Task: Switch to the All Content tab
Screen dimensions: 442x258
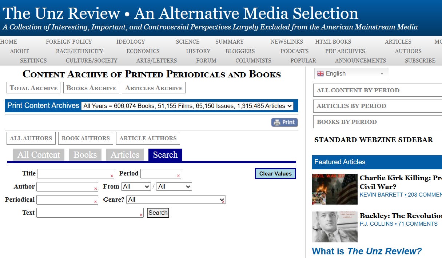Action: coord(39,155)
